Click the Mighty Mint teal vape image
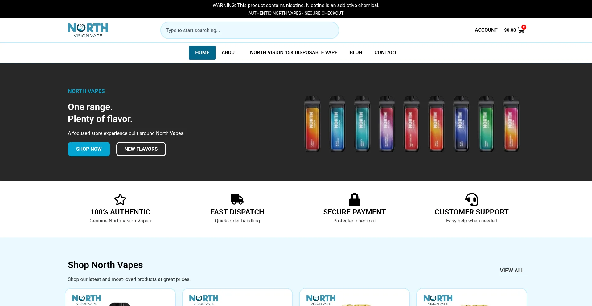Viewport: 592px width, 306px height. click(x=362, y=124)
